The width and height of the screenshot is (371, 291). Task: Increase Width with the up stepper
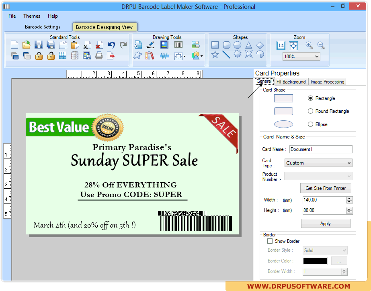349,199
